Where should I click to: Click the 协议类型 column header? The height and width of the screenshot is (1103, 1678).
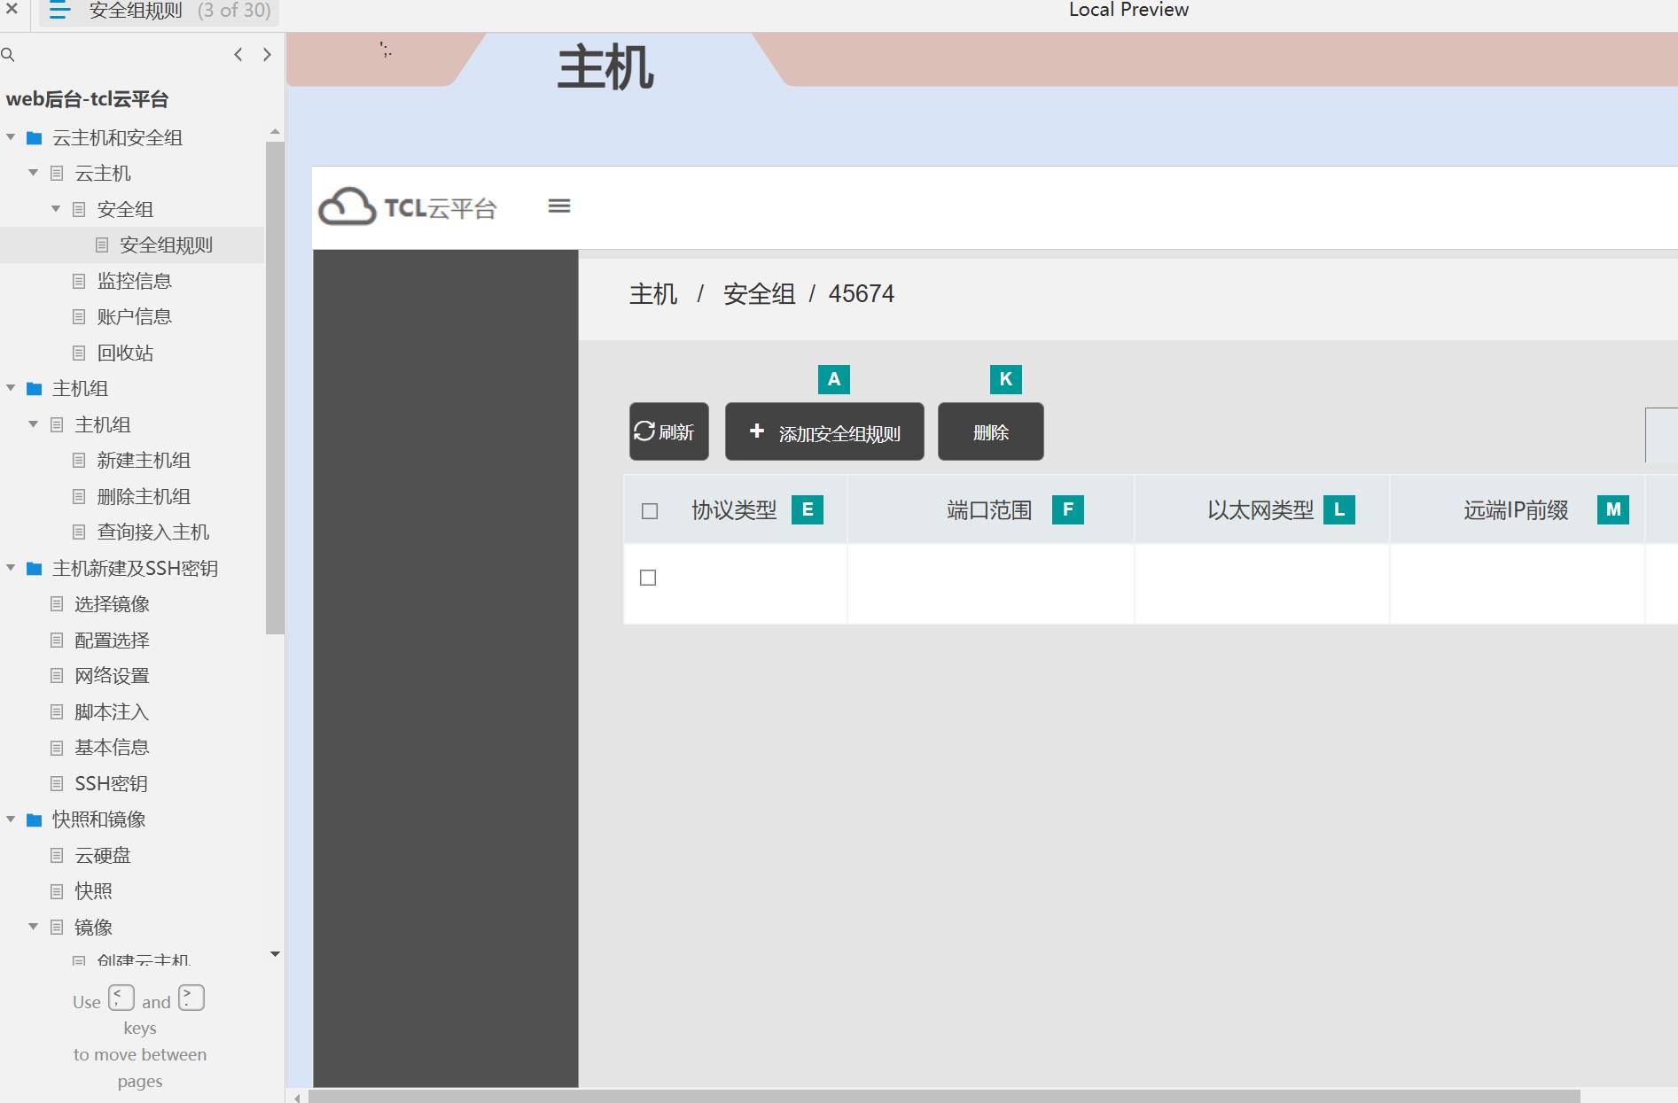pos(734,510)
